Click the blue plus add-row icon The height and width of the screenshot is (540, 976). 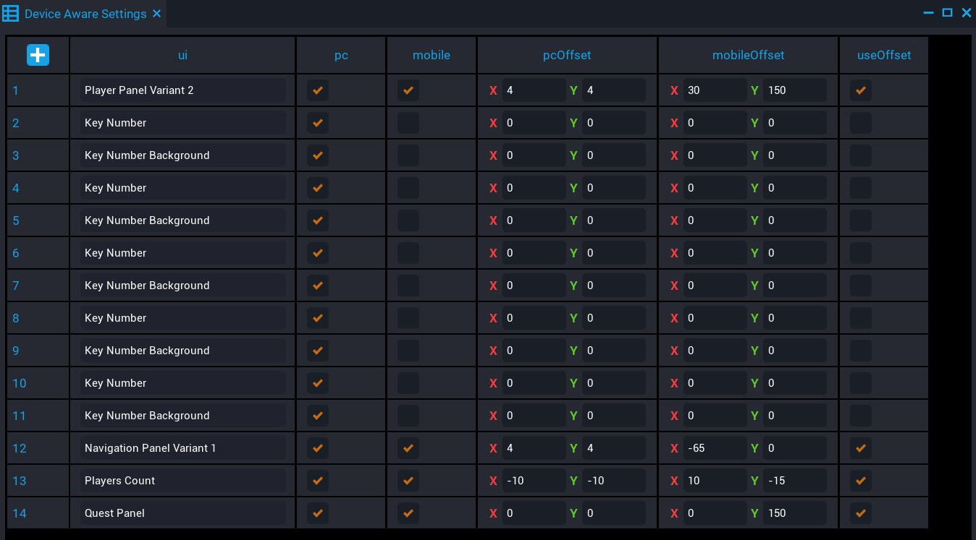pos(38,55)
